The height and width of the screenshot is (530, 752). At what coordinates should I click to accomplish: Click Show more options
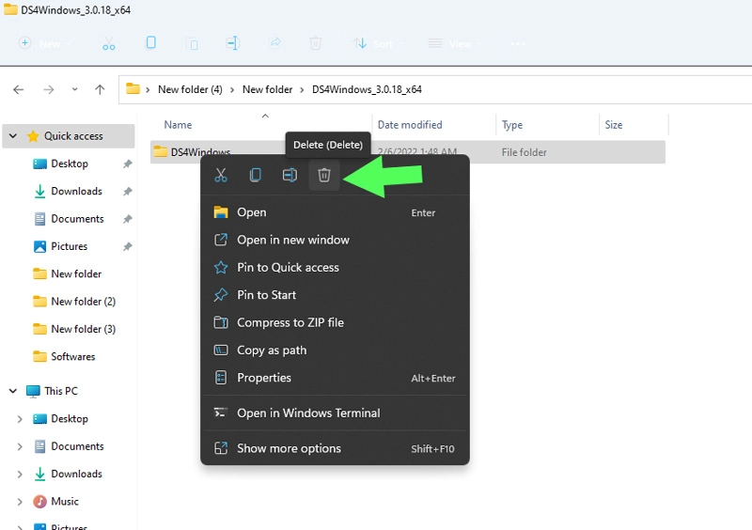tap(335, 448)
